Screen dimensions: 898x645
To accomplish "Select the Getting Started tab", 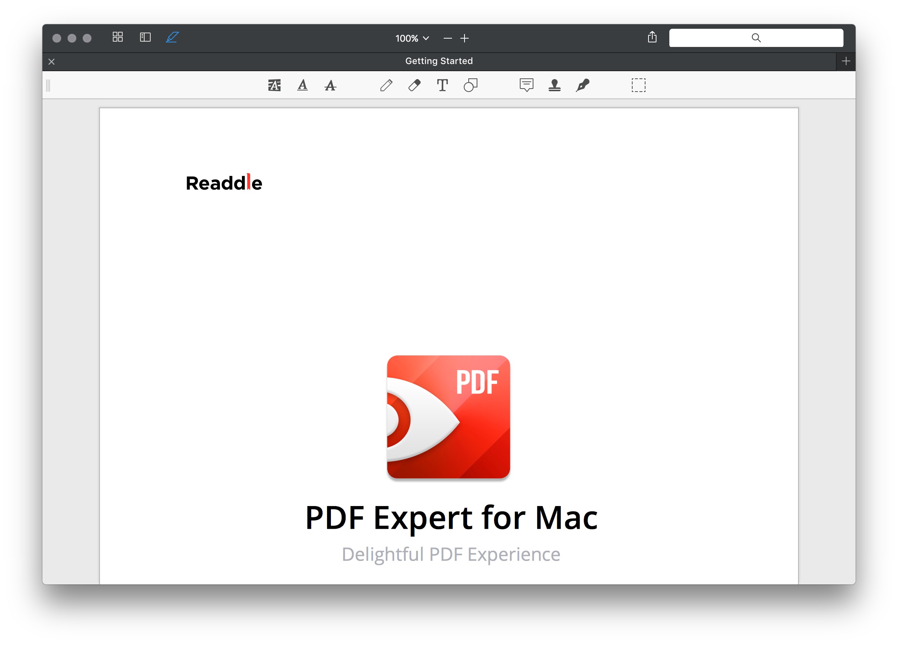I will (439, 61).
